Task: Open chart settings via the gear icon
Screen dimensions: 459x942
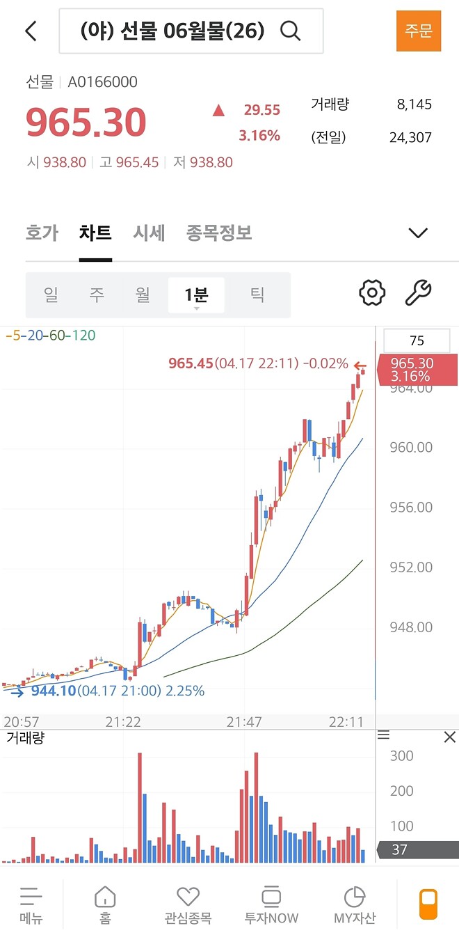Action: pyautogui.click(x=371, y=292)
